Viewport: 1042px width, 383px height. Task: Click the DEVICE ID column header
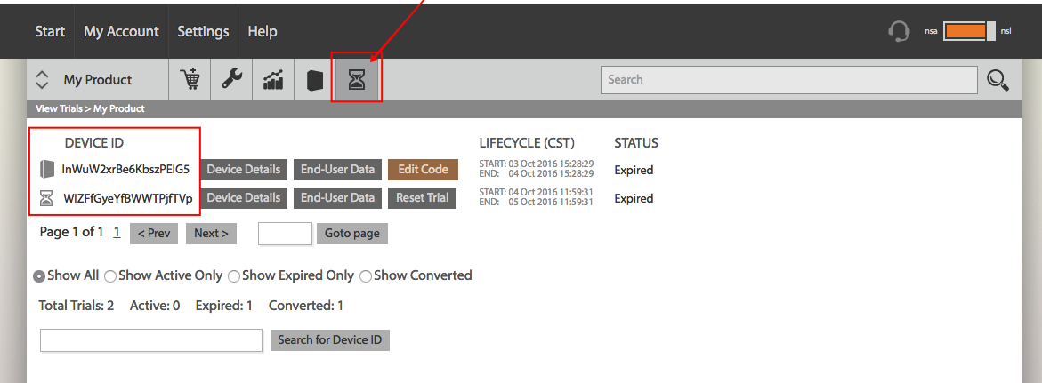(x=93, y=143)
